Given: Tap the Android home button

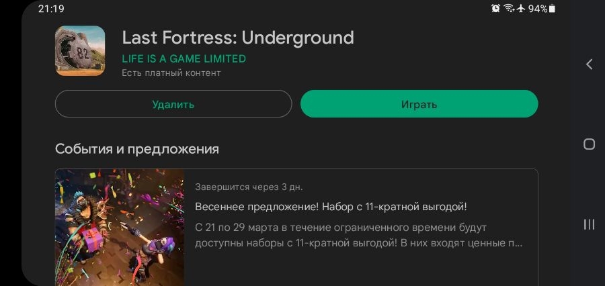Looking at the screenshot, I should (589, 144).
